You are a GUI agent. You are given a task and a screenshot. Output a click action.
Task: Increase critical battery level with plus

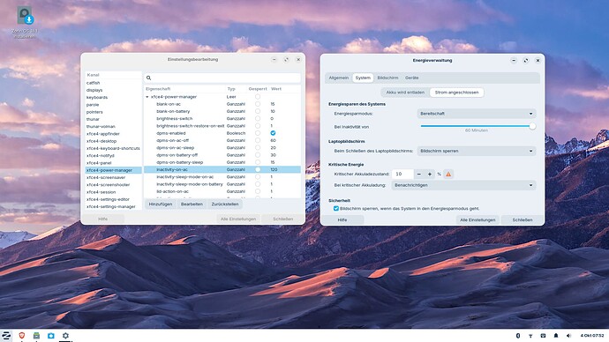430,175
